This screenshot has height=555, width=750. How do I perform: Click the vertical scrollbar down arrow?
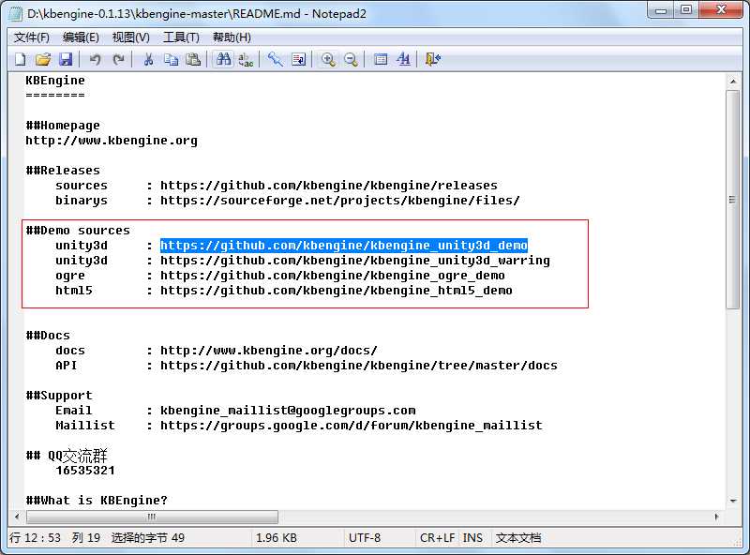[x=733, y=501]
